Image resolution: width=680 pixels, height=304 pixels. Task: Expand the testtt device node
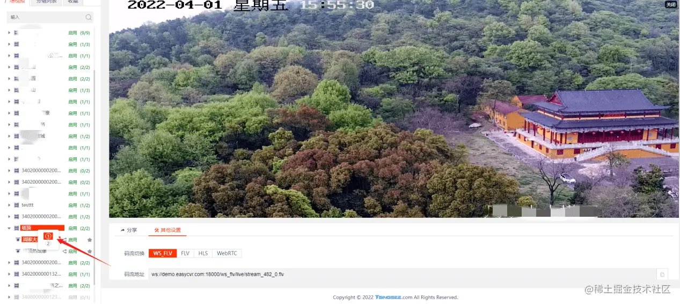tap(9, 205)
